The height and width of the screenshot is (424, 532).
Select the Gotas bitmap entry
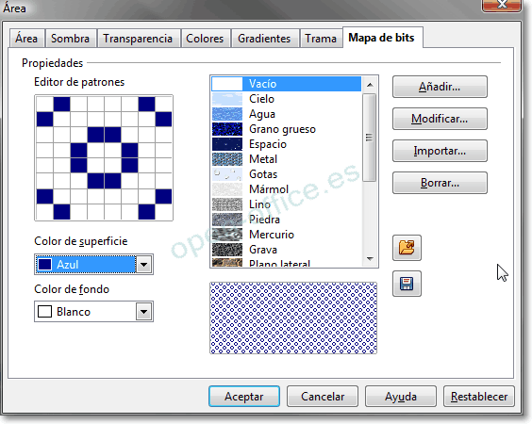287,174
